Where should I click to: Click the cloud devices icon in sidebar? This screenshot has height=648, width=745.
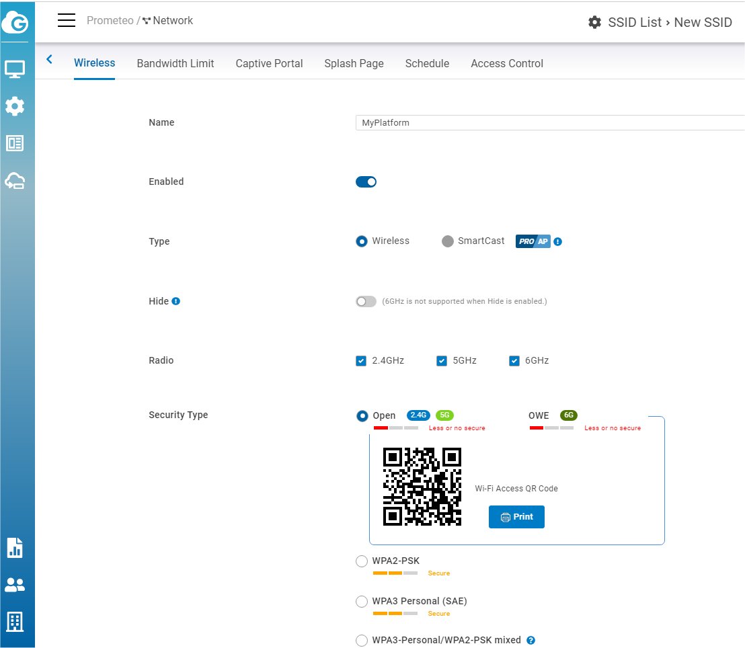point(15,180)
